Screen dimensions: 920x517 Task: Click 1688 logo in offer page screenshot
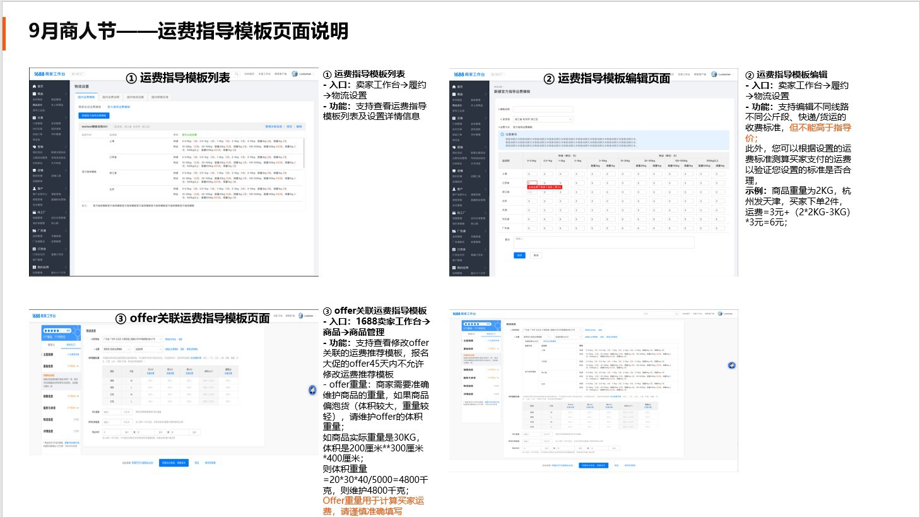pyautogui.click(x=44, y=316)
